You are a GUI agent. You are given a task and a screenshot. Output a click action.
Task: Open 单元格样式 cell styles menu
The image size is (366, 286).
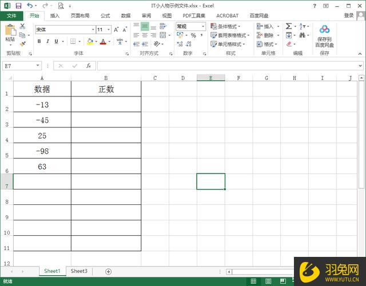click(x=228, y=44)
